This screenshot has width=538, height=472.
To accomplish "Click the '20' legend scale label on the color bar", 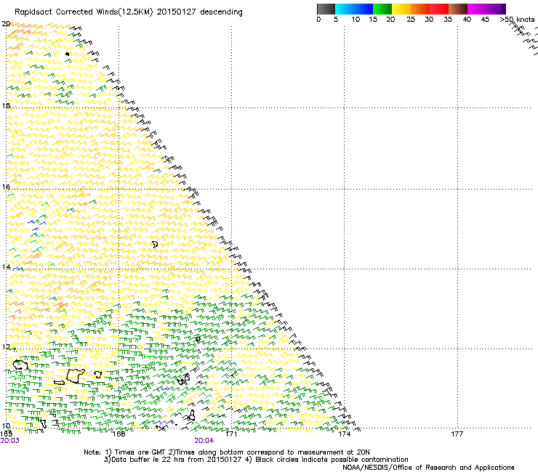I will (390, 19).
